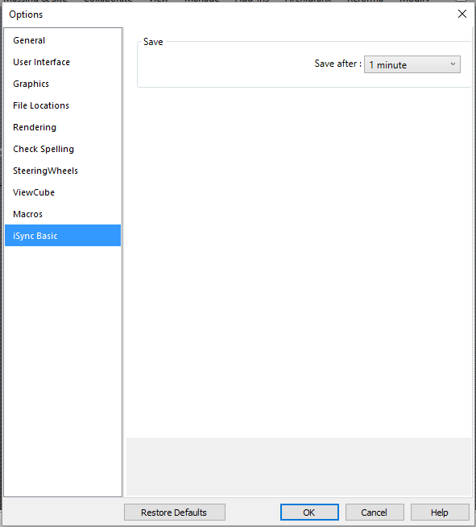Open Help for the Options dialog

coord(440,513)
